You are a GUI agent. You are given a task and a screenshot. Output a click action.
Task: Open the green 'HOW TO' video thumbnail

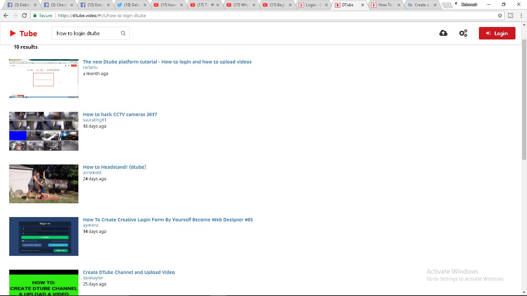pos(44,283)
